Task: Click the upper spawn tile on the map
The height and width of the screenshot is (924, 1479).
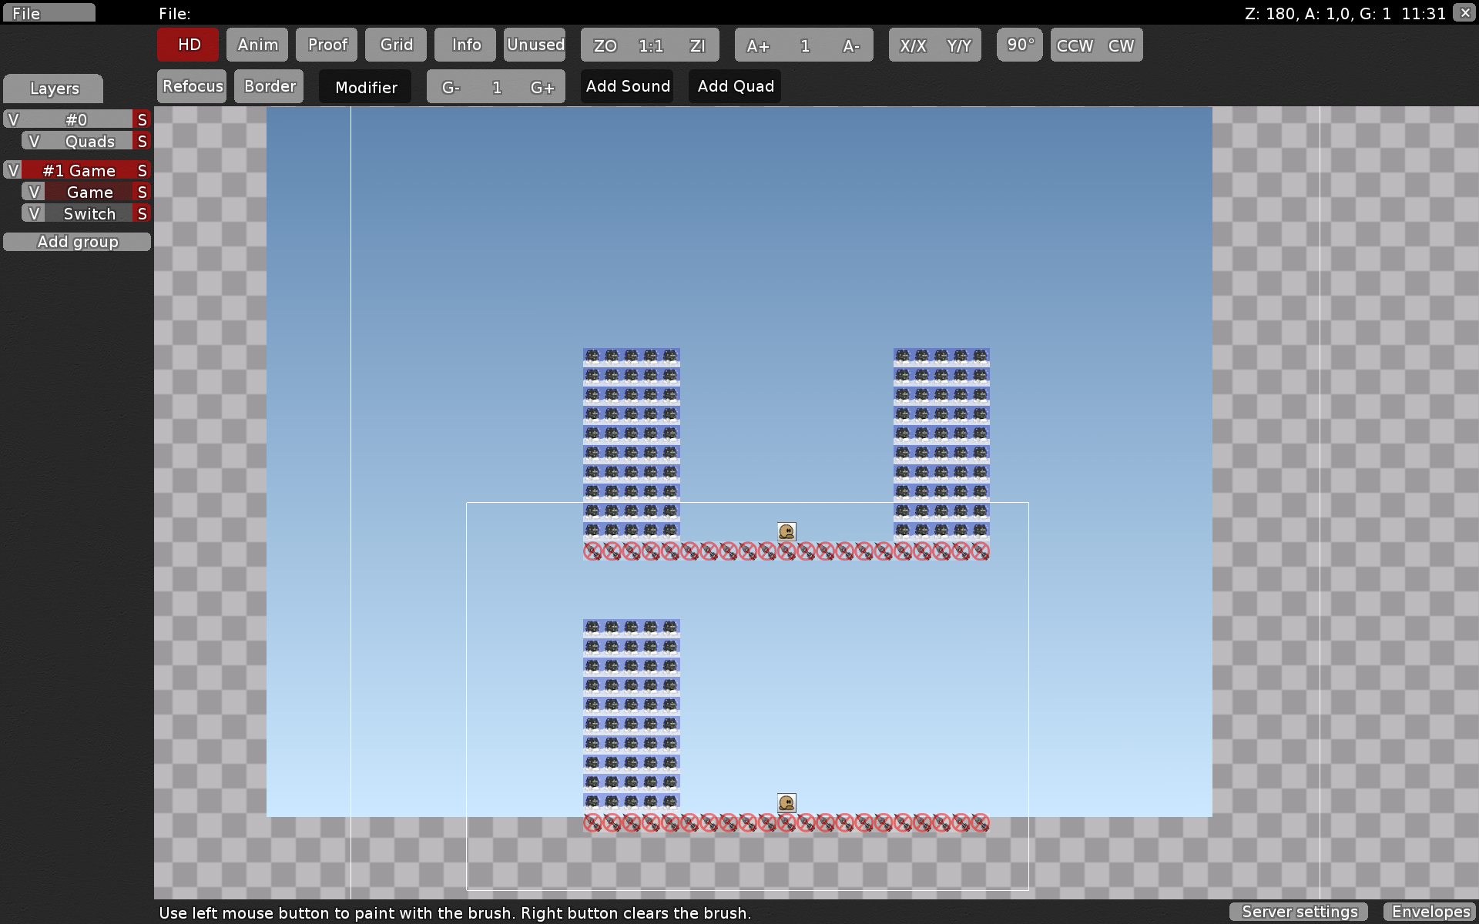Action: click(x=786, y=531)
